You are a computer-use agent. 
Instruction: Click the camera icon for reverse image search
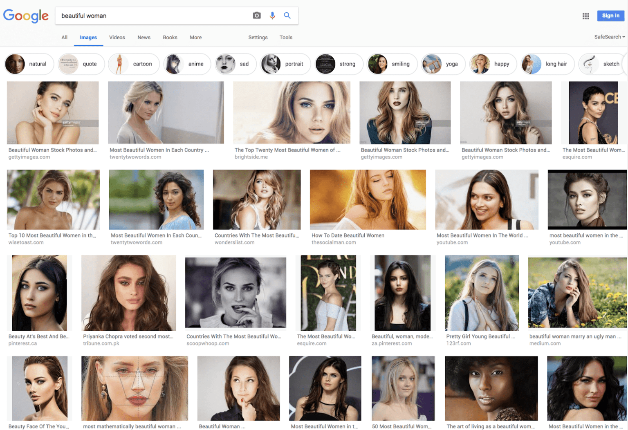(x=256, y=15)
